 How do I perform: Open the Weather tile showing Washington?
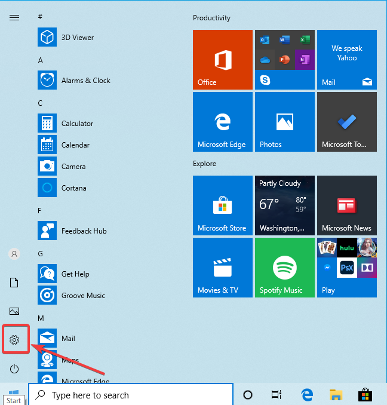(285, 205)
